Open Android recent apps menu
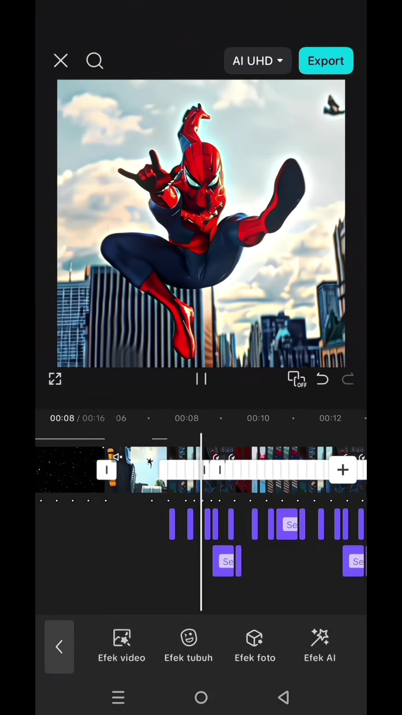The height and width of the screenshot is (715, 402). click(x=118, y=697)
